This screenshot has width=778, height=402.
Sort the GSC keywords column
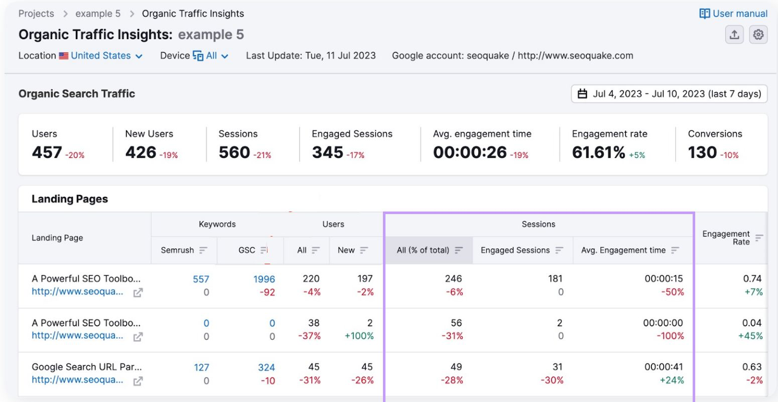264,250
